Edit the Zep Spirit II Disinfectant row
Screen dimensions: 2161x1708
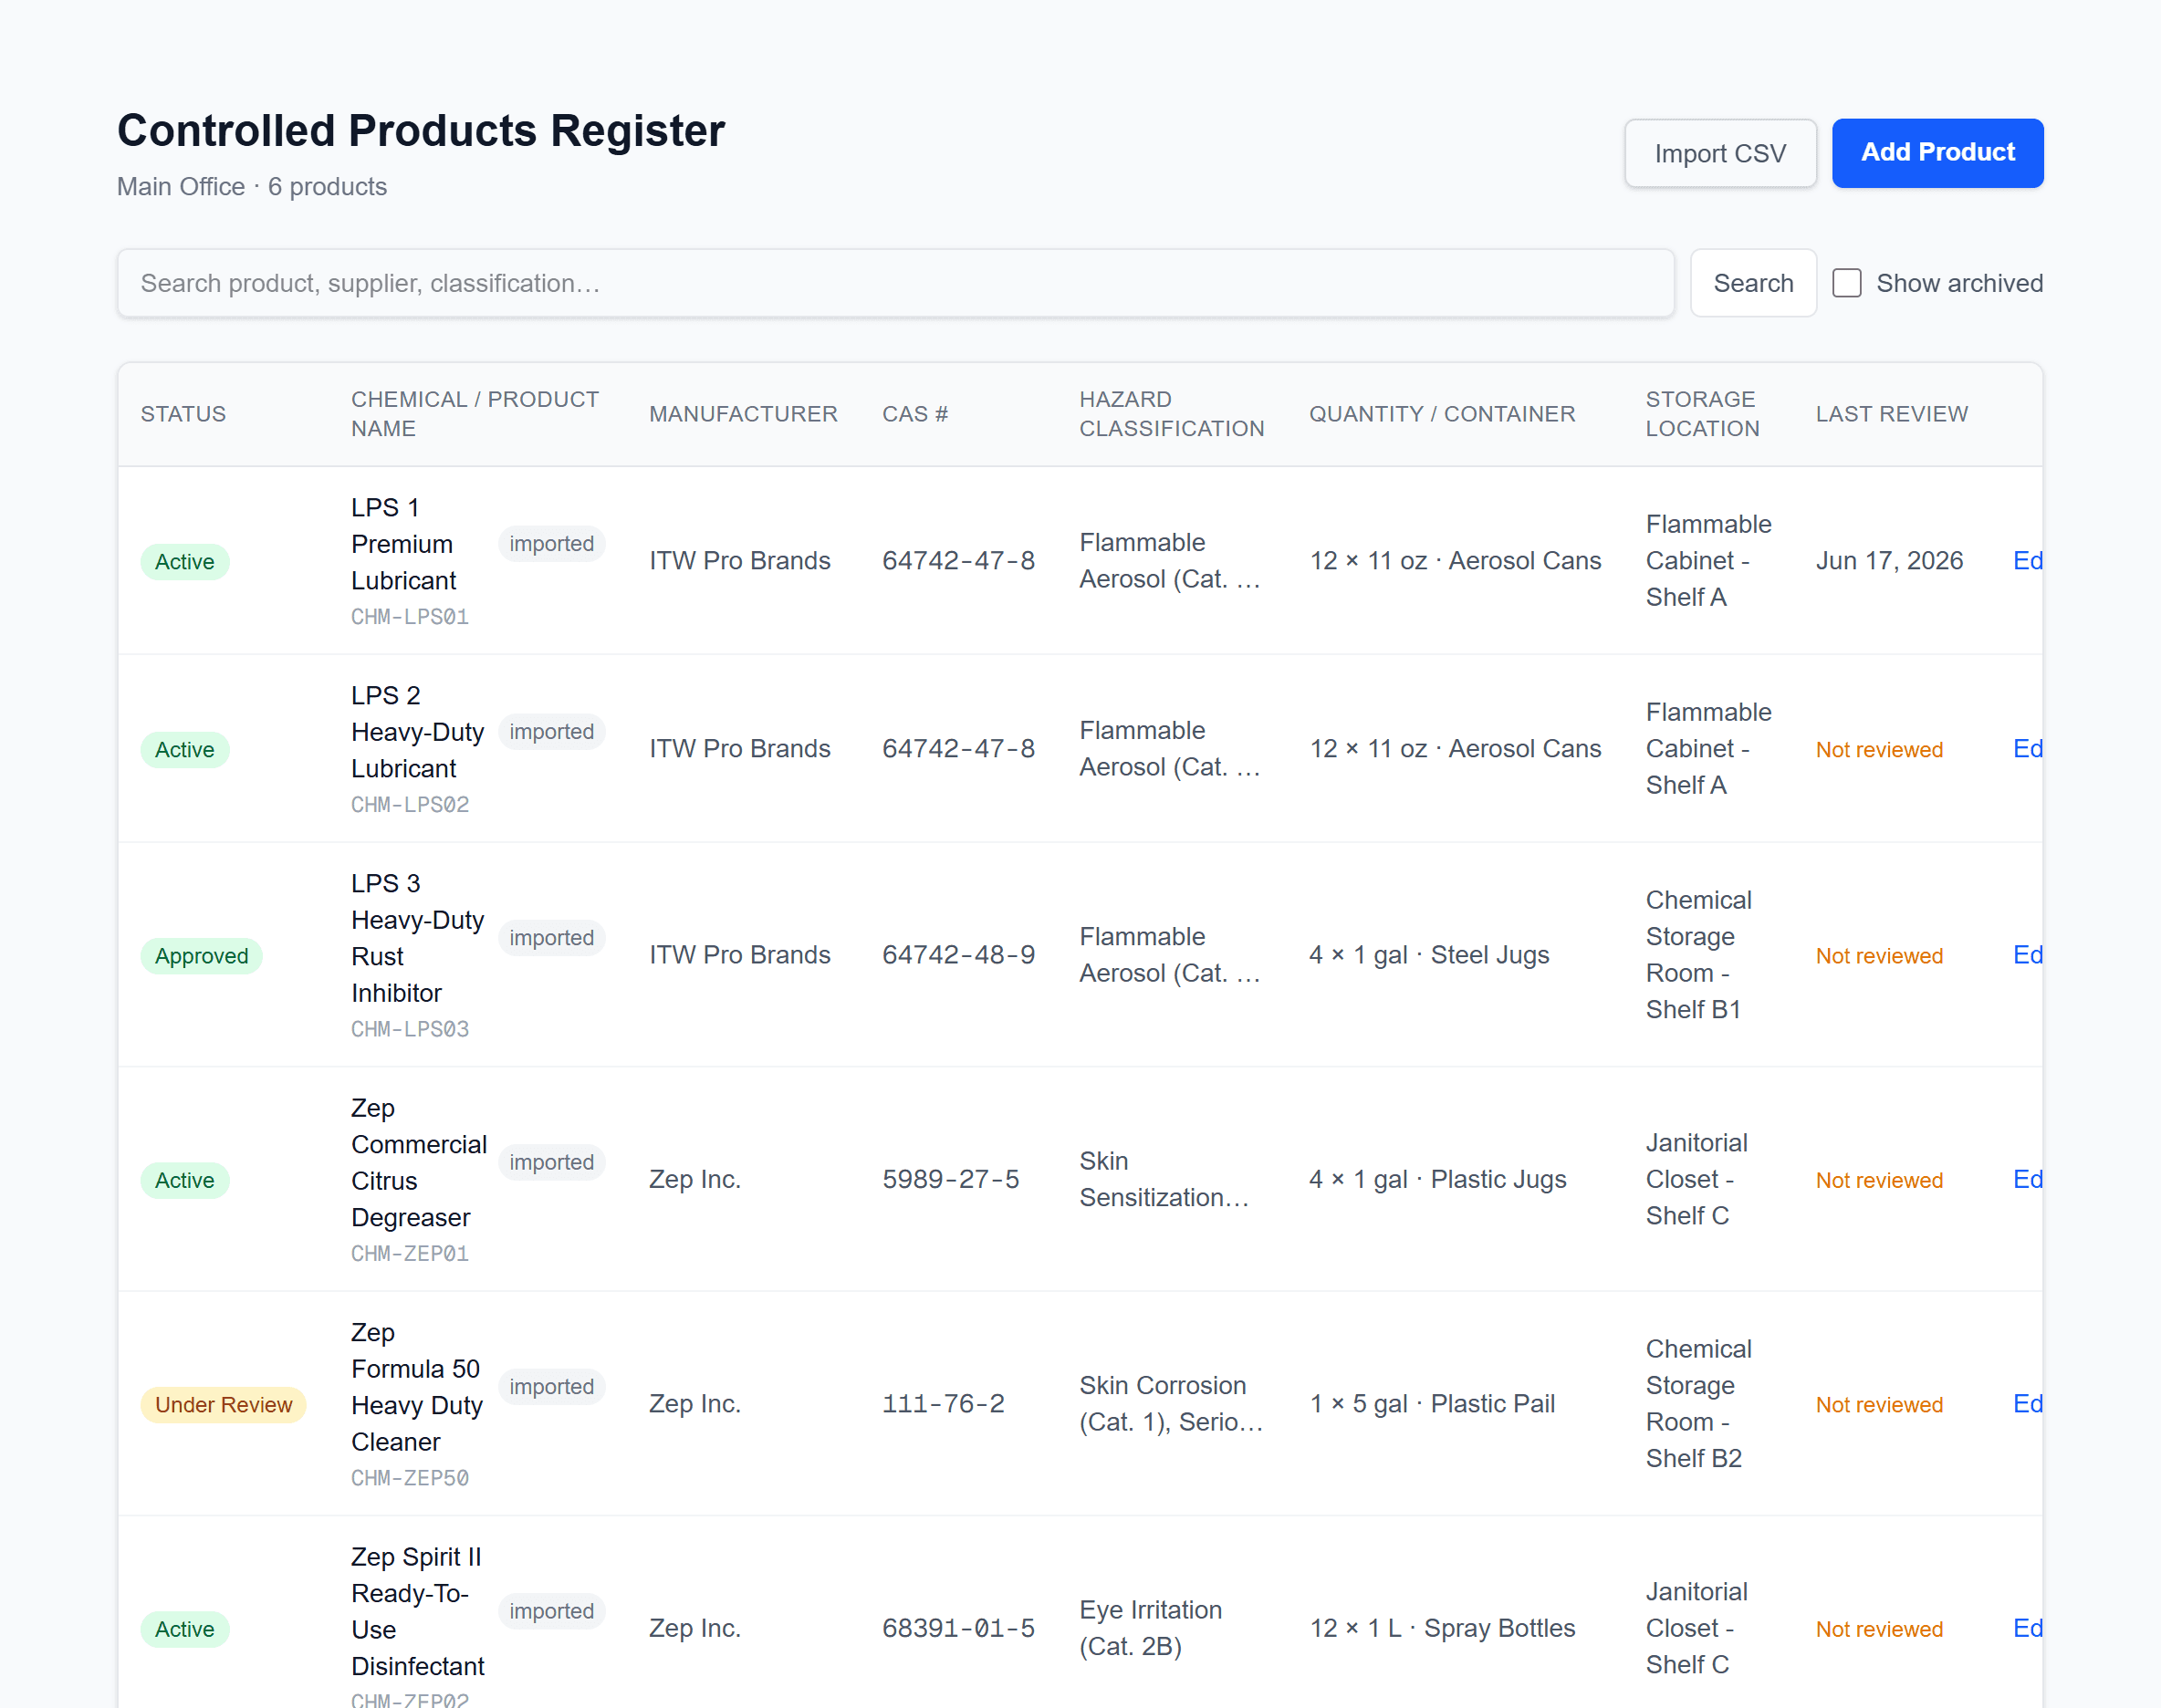point(2028,1629)
